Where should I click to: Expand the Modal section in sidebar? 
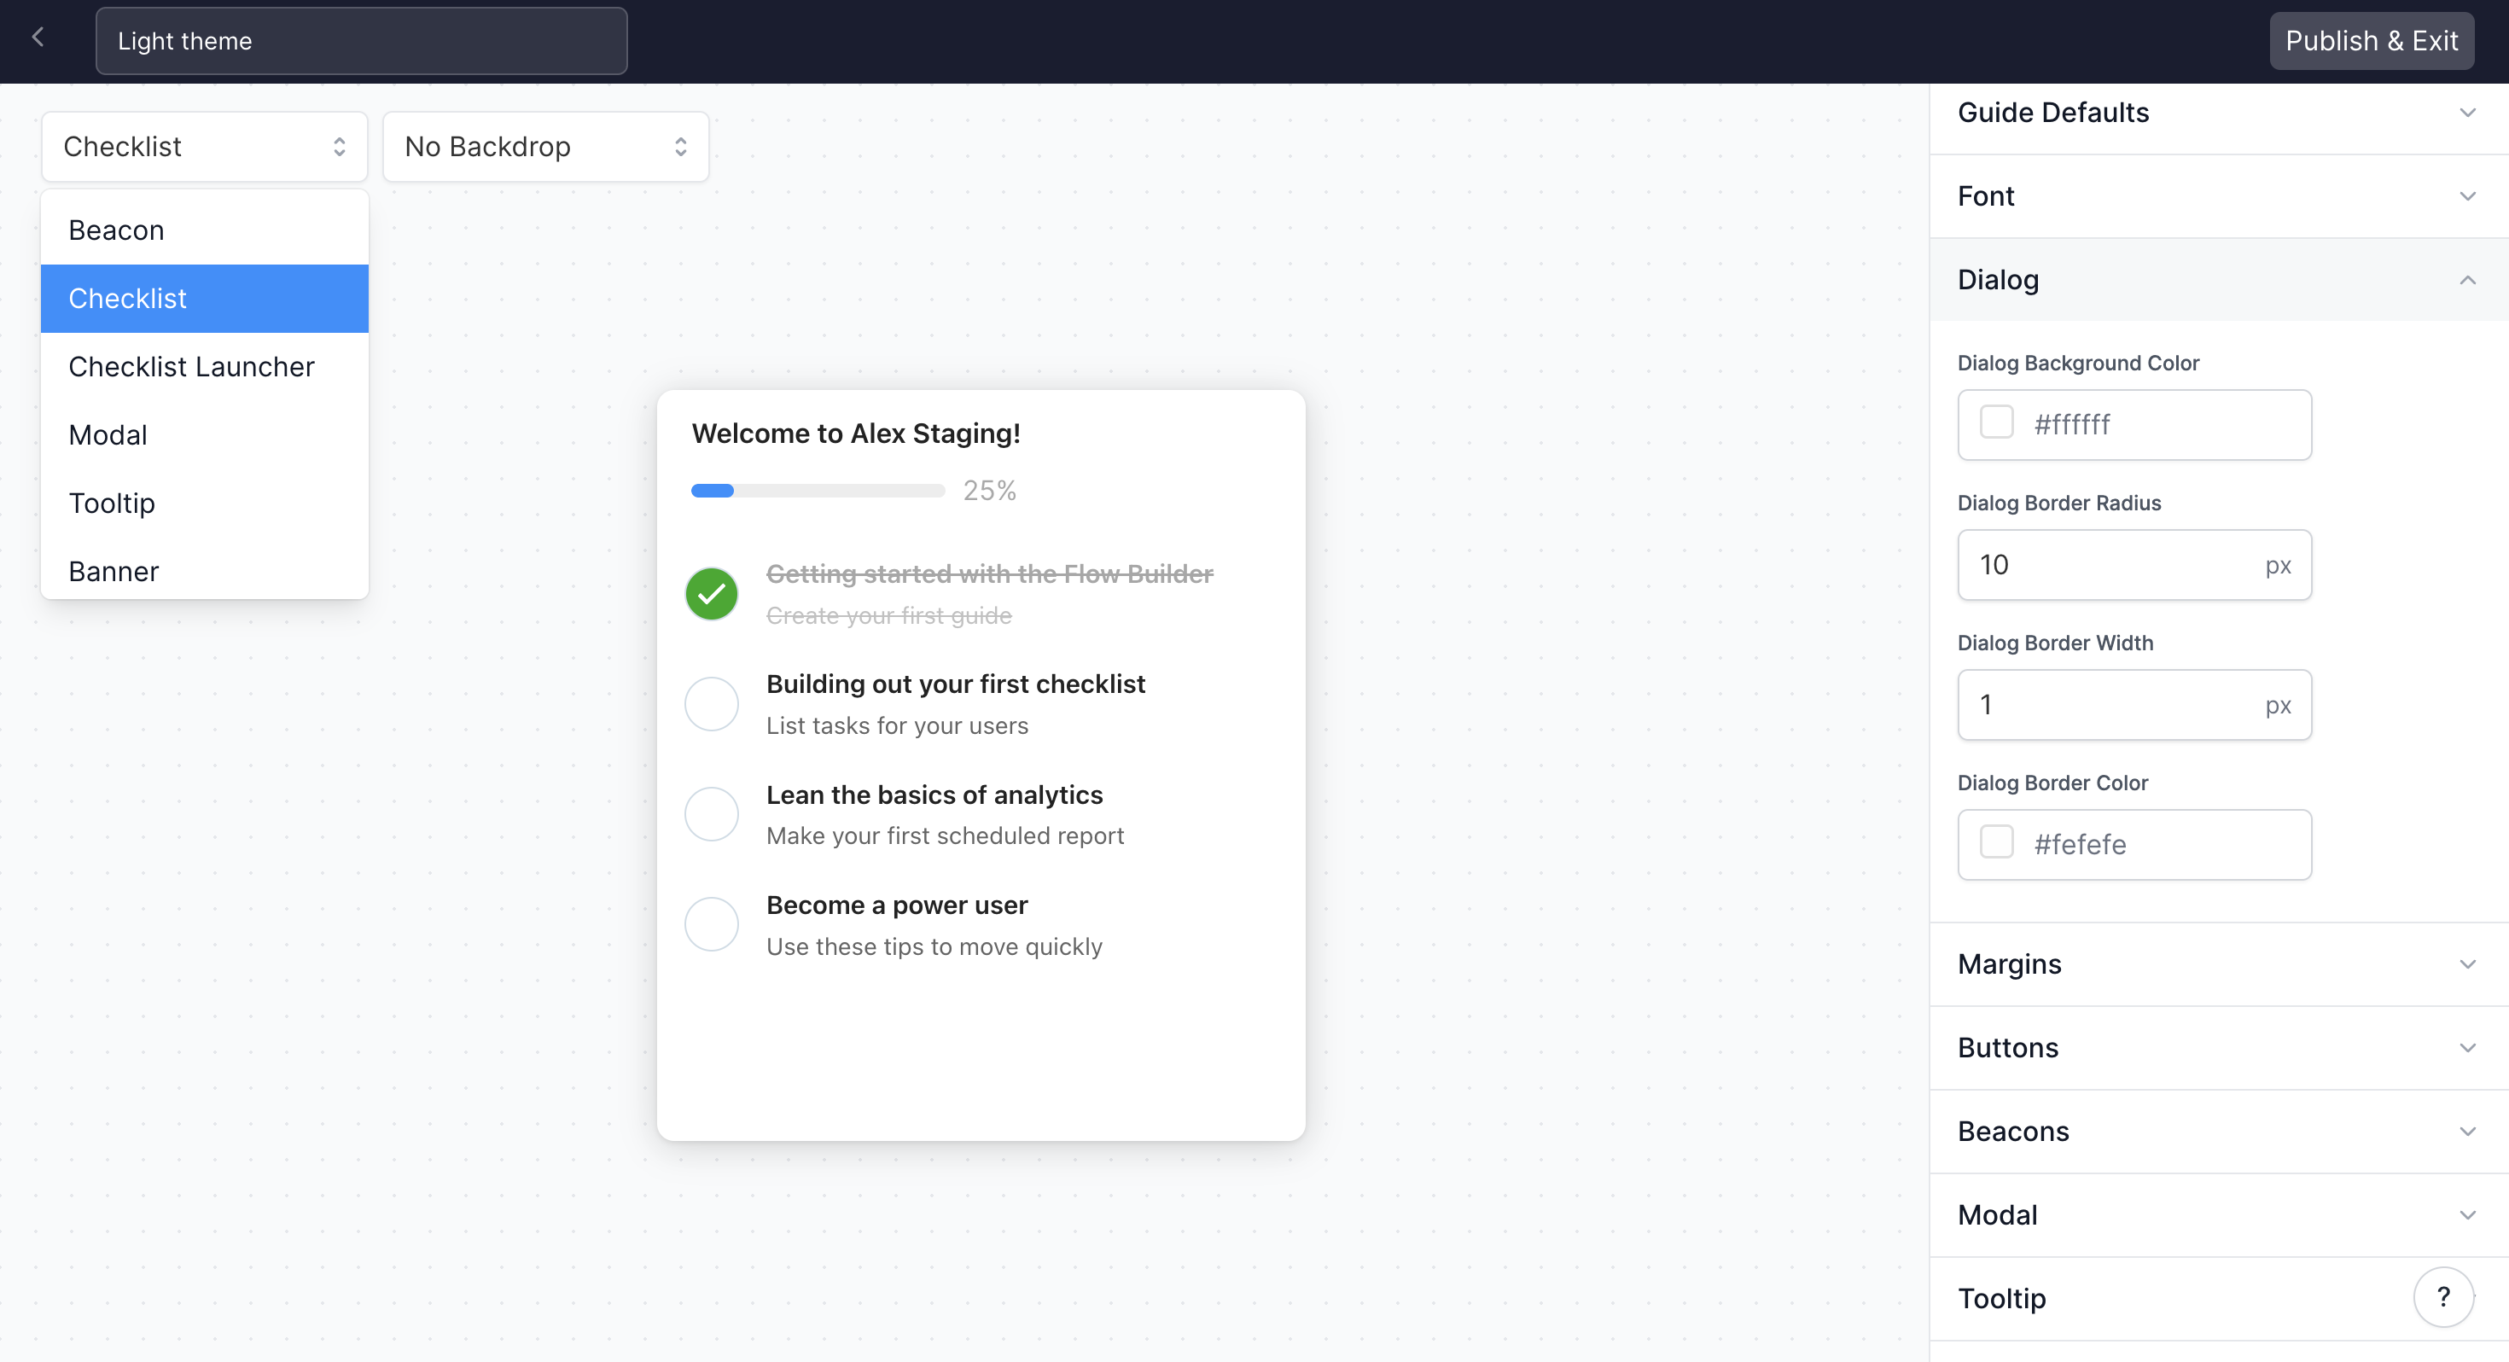point(2219,1216)
